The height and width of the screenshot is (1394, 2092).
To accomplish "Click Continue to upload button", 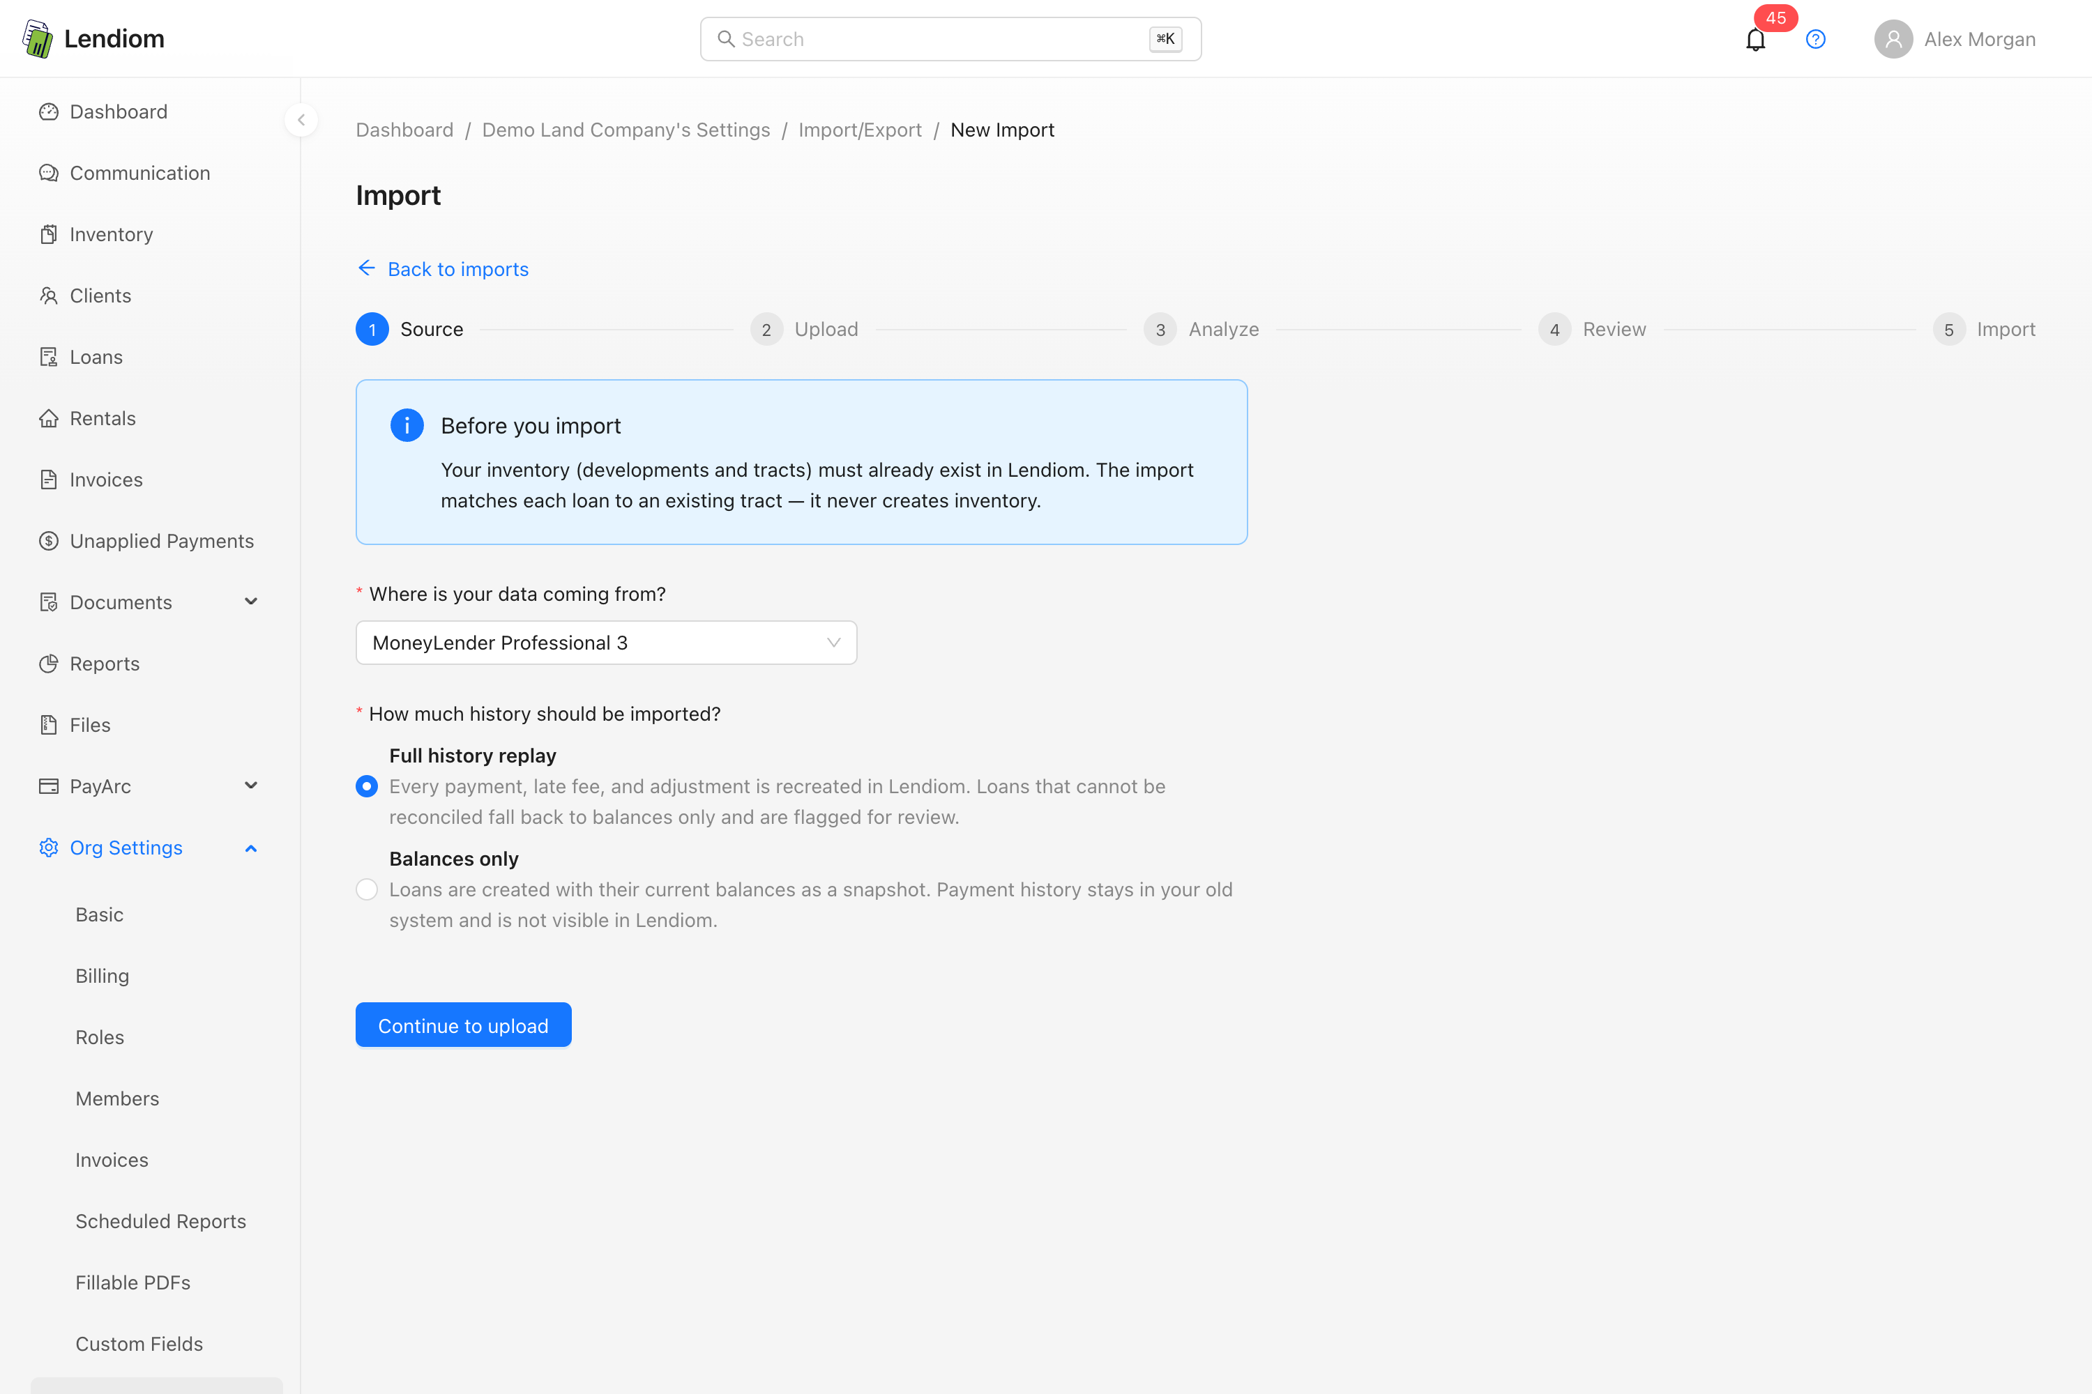I will (464, 1025).
